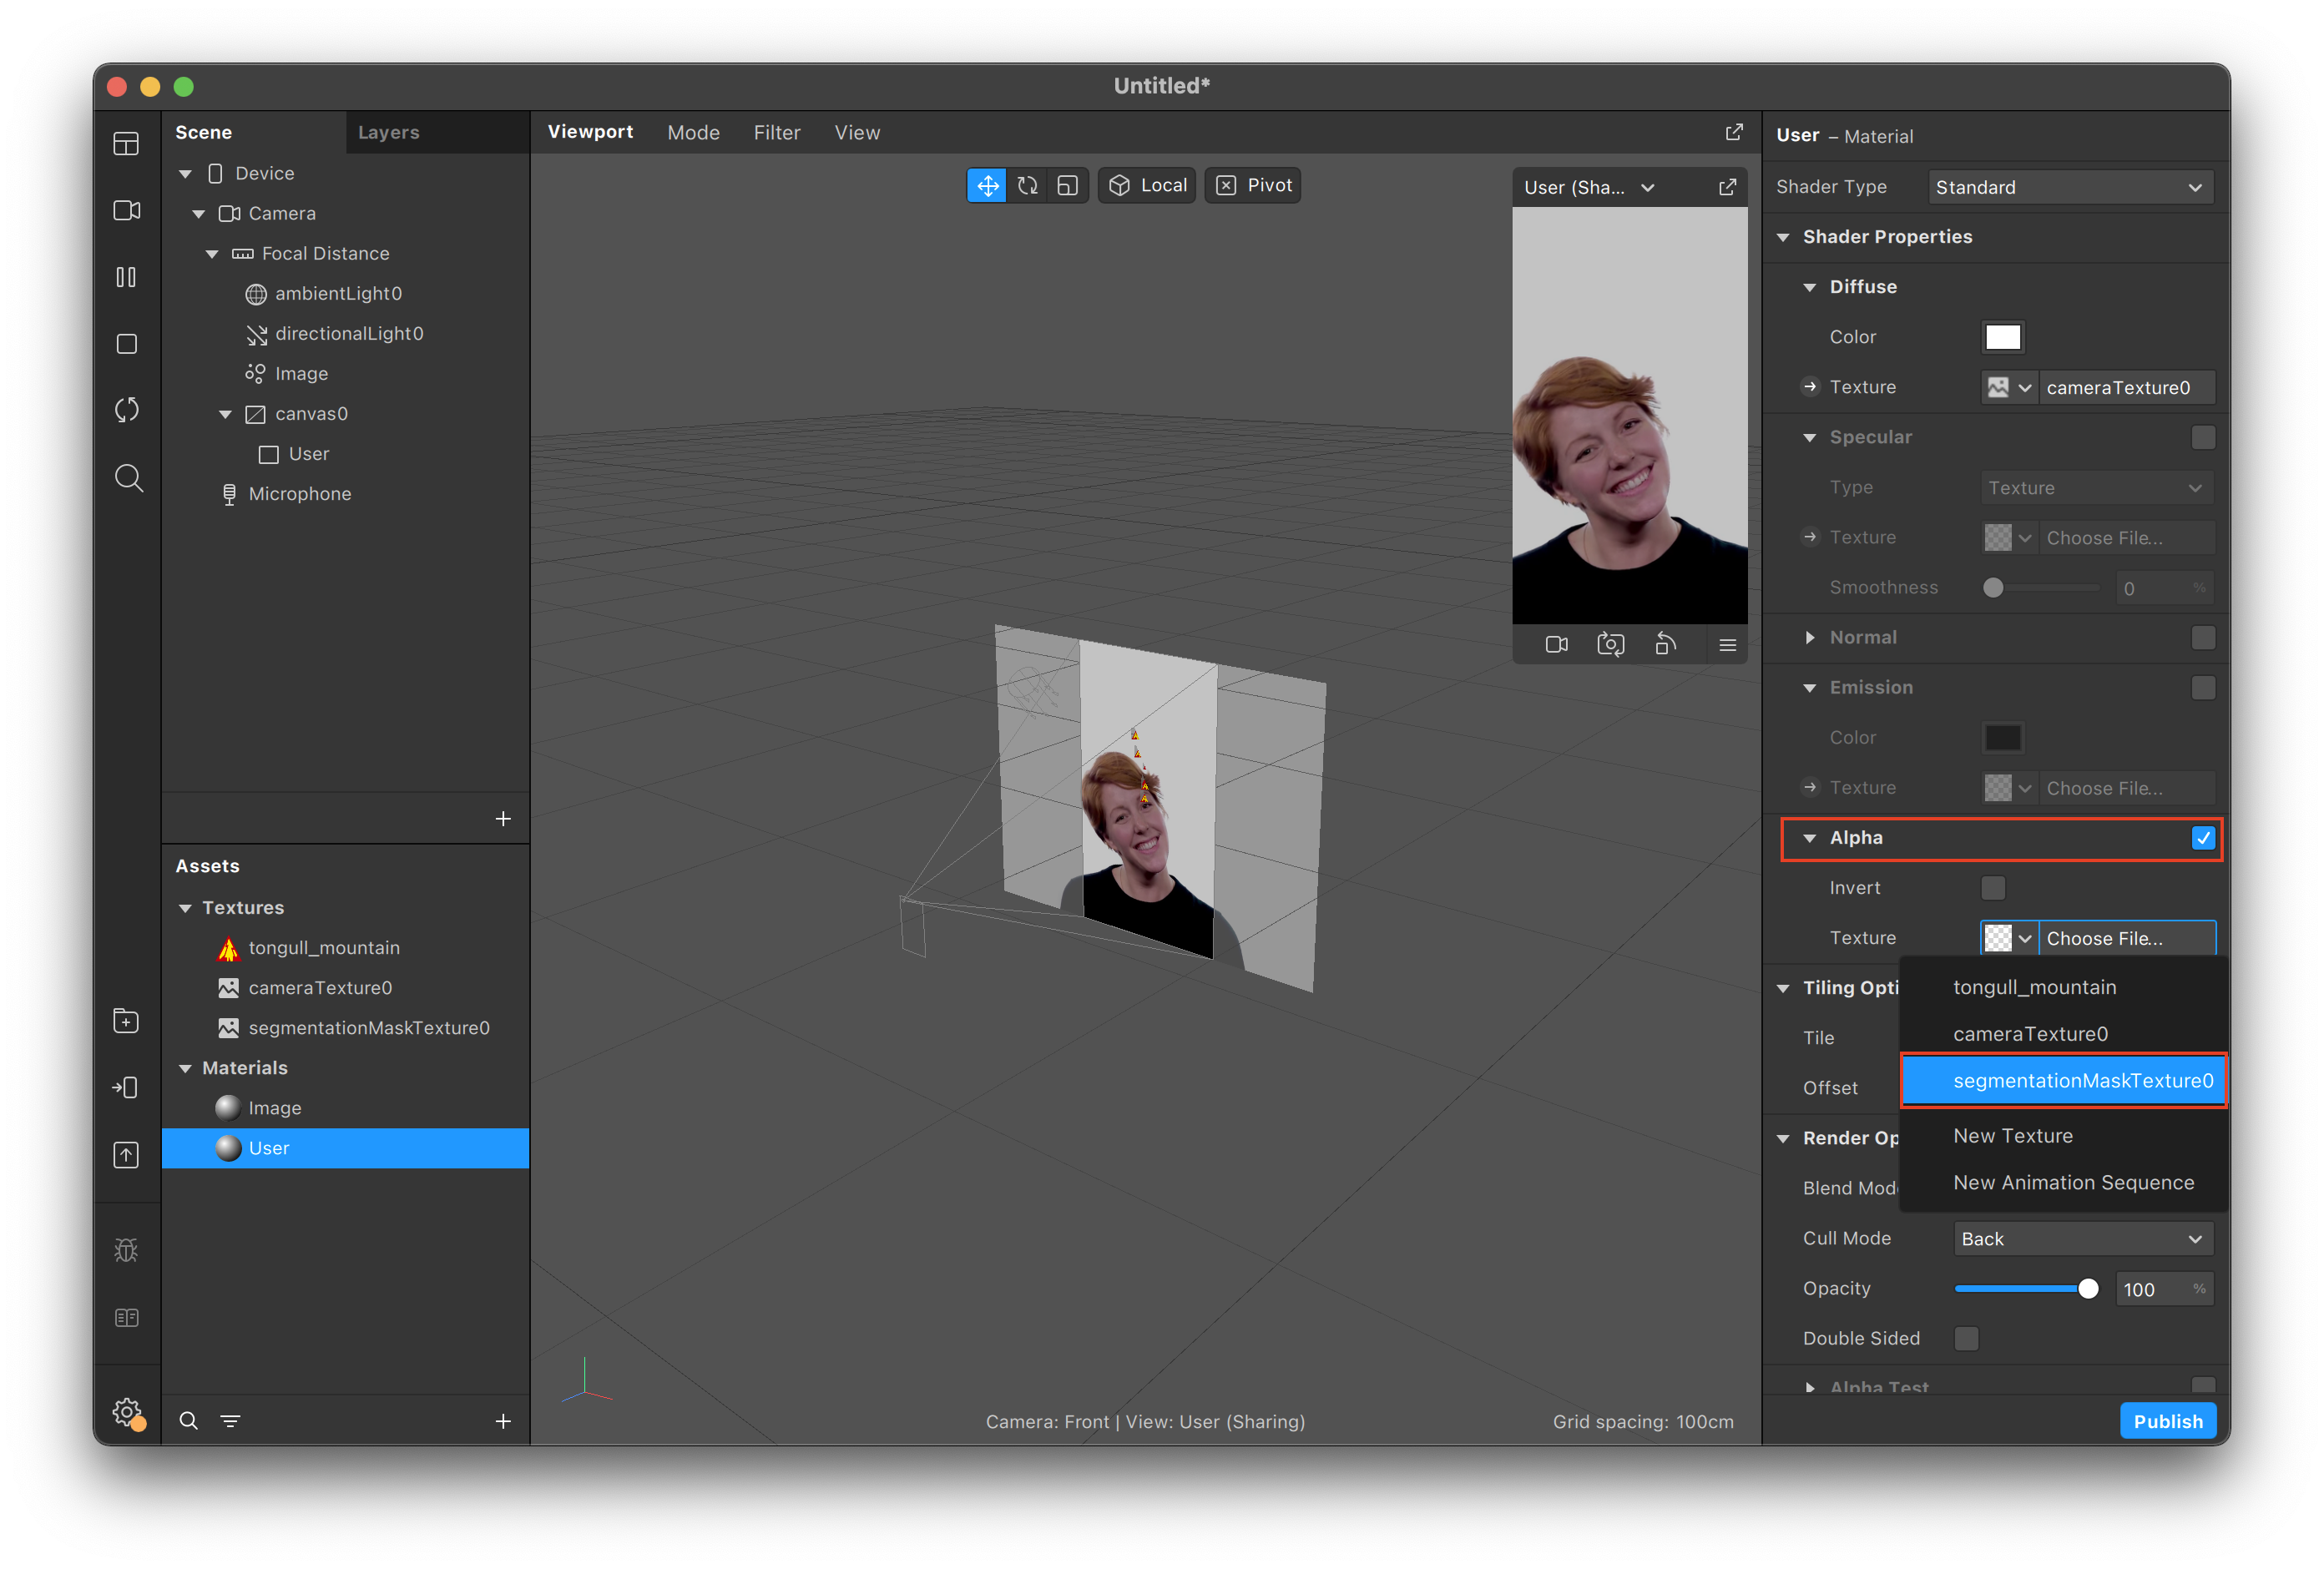Click the camera capture icon in simulator
2324x1569 pixels.
click(x=1610, y=644)
